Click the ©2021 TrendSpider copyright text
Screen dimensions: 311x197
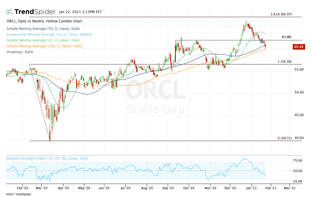point(18,194)
